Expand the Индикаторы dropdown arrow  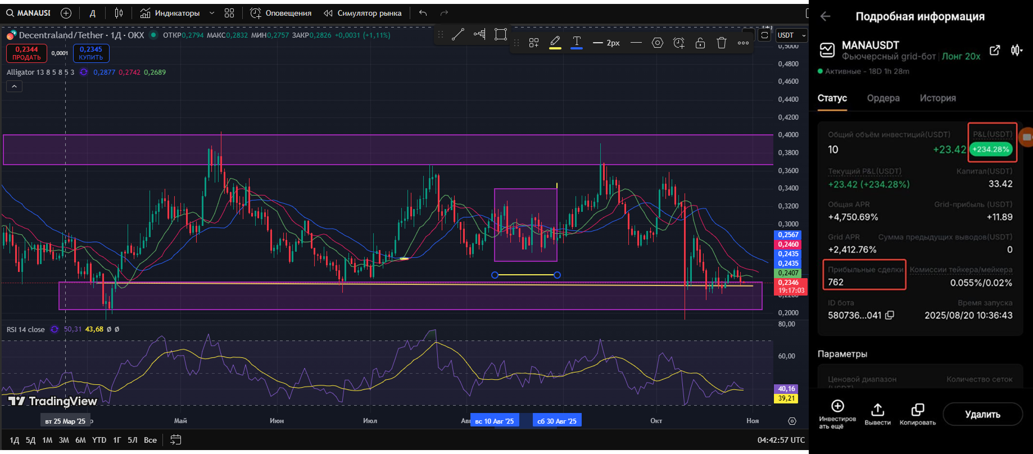pyautogui.click(x=212, y=13)
